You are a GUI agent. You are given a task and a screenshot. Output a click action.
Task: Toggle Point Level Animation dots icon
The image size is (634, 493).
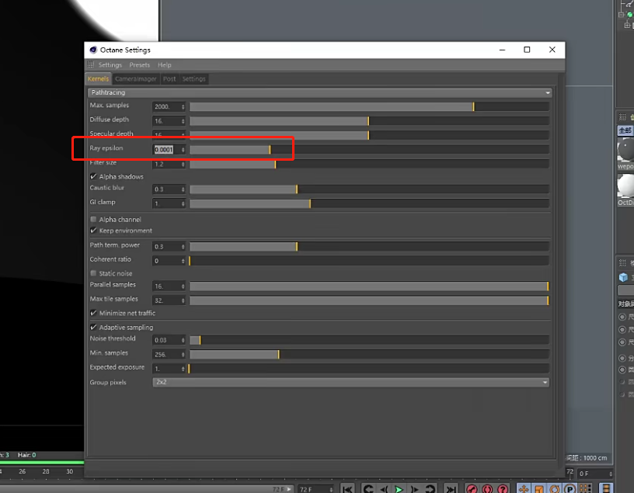585,489
